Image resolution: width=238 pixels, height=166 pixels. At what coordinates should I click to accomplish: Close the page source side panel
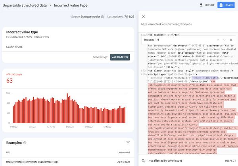coord(143,17)
